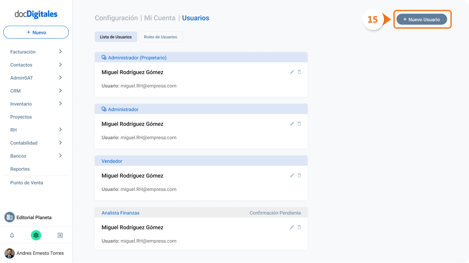Open settings gear icon in sidebar
This screenshot has height=263, width=469.
click(x=36, y=235)
